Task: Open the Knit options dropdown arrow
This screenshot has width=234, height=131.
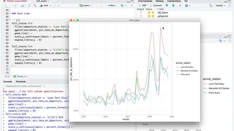Action: 50,6
